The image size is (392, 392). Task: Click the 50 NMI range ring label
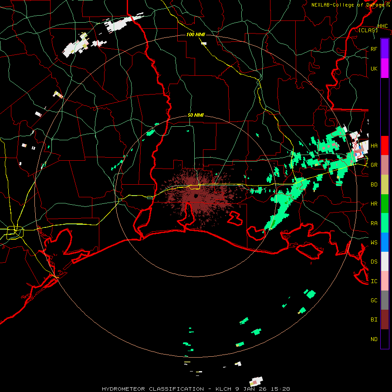pyautogui.click(x=196, y=115)
